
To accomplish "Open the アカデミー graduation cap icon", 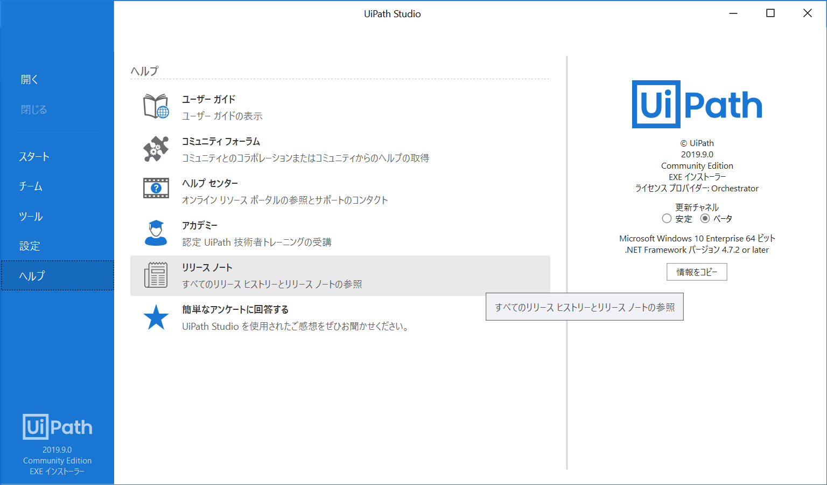I will 156,233.
